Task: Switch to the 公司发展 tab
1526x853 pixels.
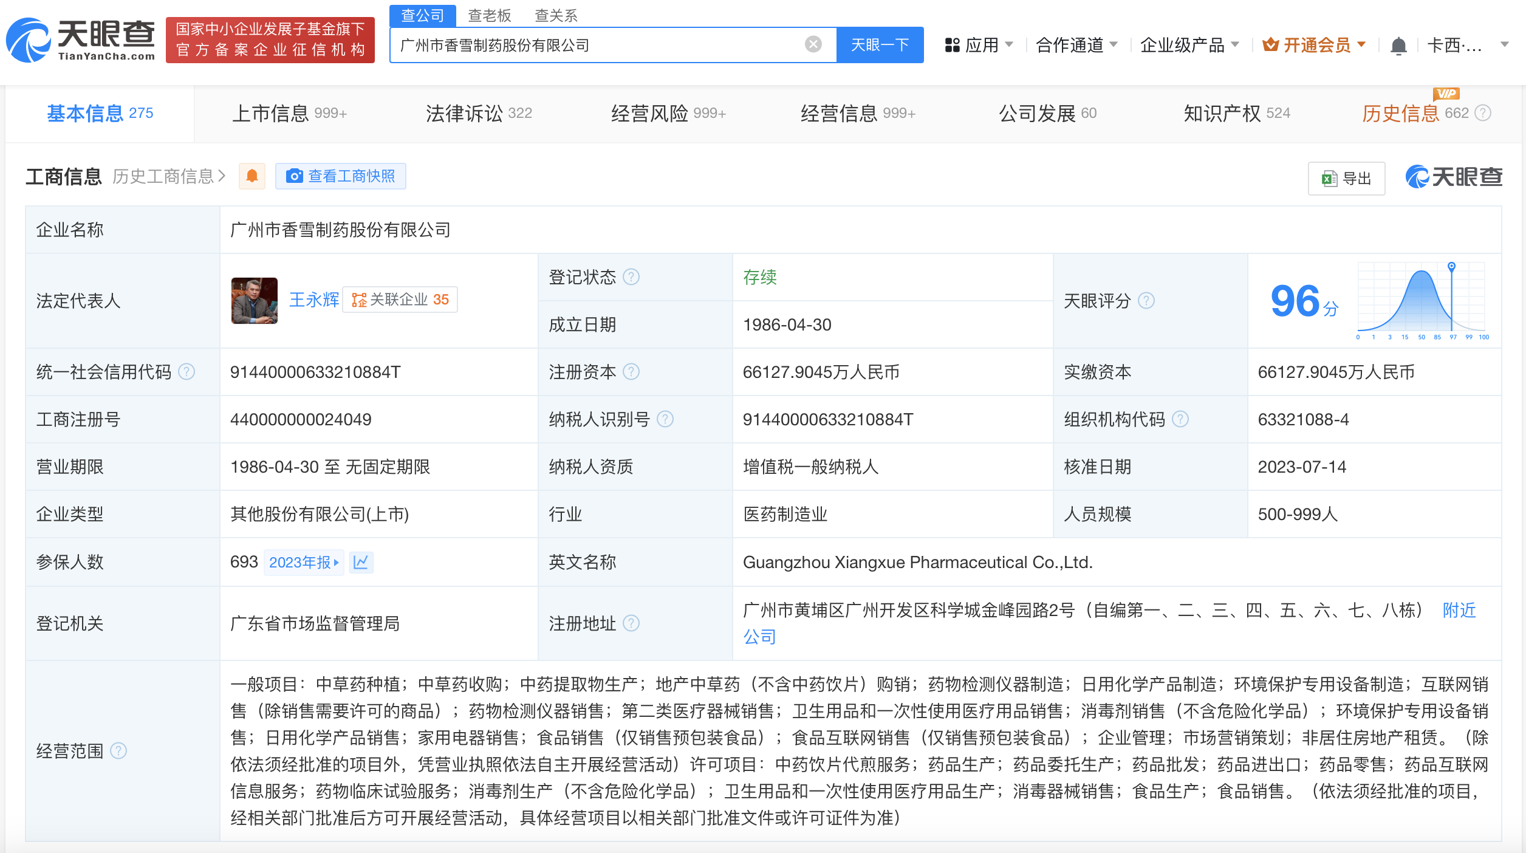Action: click(1048, 113)
